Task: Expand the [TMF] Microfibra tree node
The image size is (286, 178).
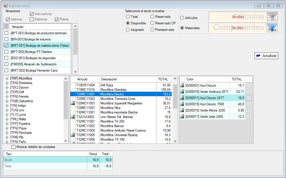Action: (7, 78)
